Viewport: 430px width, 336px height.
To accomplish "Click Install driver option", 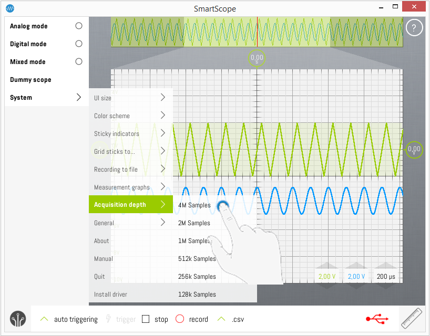I will [x=110, y=295].
